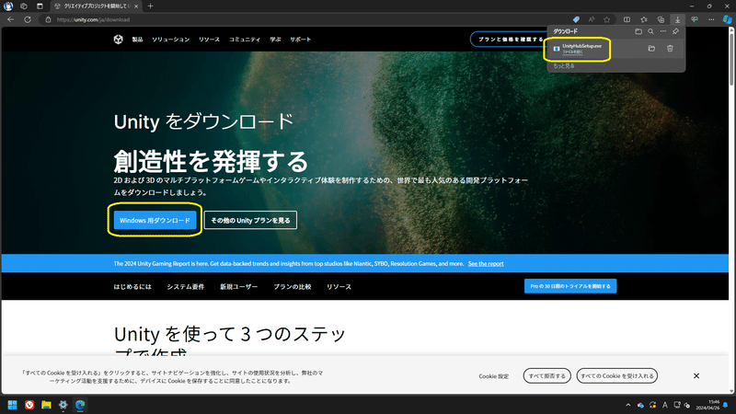Viewport: 736px width, 414px height.
Task: Open the shopping price-tag icon in address bar
Action: click(576, 19)
